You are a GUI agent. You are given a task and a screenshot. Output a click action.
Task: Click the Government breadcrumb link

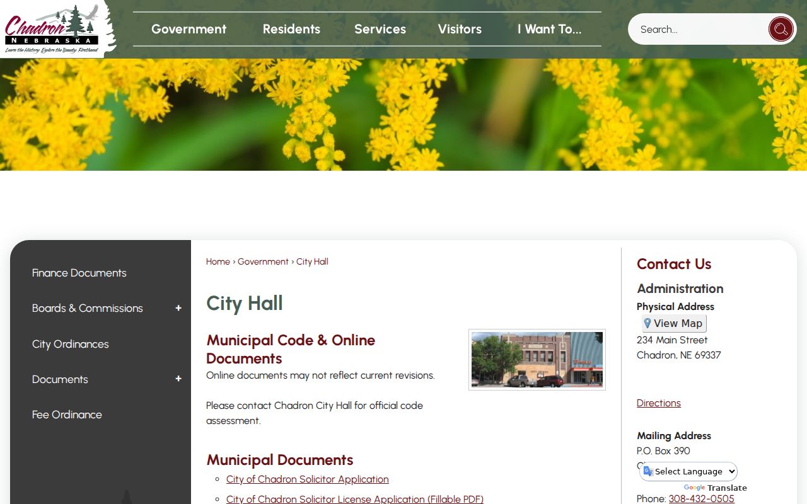tap(263, 261)
